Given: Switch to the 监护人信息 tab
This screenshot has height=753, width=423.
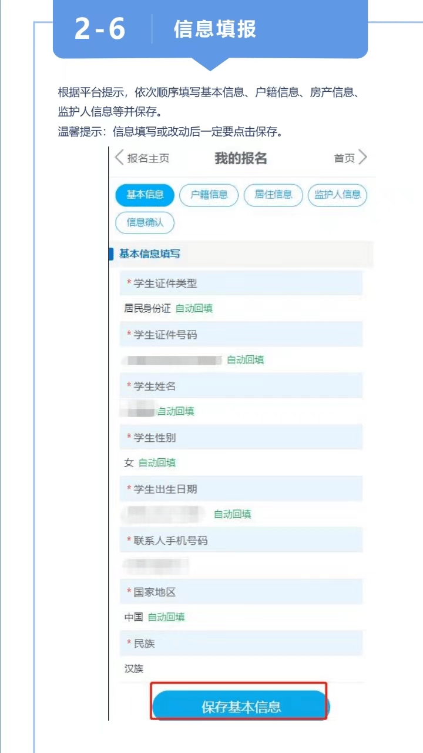Looking at the screenshot, I should click(337, 195).
